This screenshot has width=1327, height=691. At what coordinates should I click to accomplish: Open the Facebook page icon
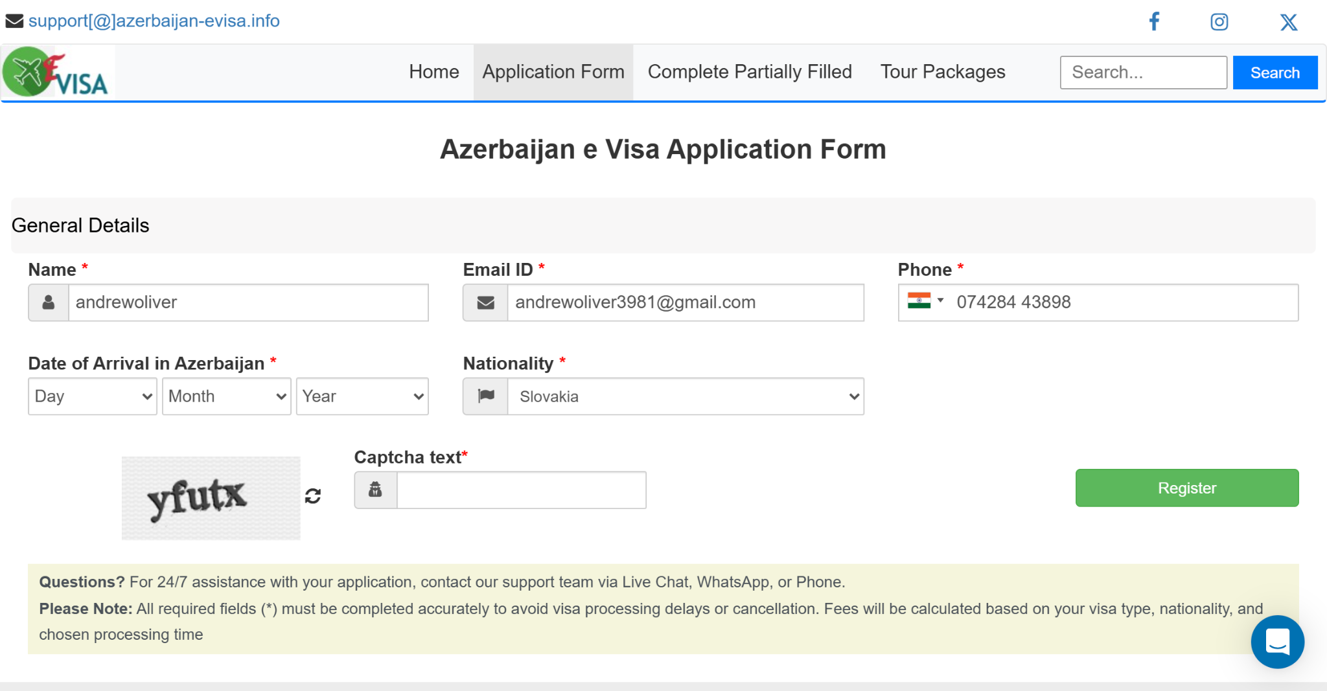click(x=1154, y=21)
